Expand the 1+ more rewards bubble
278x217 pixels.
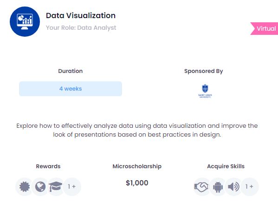click(72, 187)
